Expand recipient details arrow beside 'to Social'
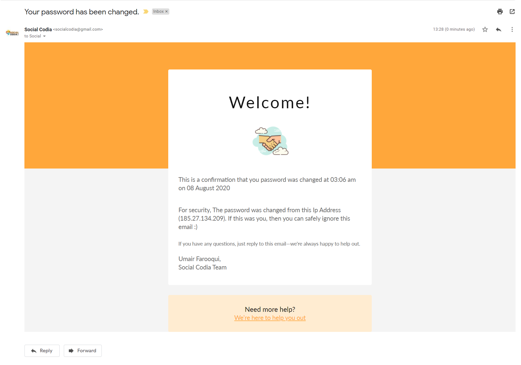Image resolution: width=521 pixels, height=365 pixels. point(45,36)
